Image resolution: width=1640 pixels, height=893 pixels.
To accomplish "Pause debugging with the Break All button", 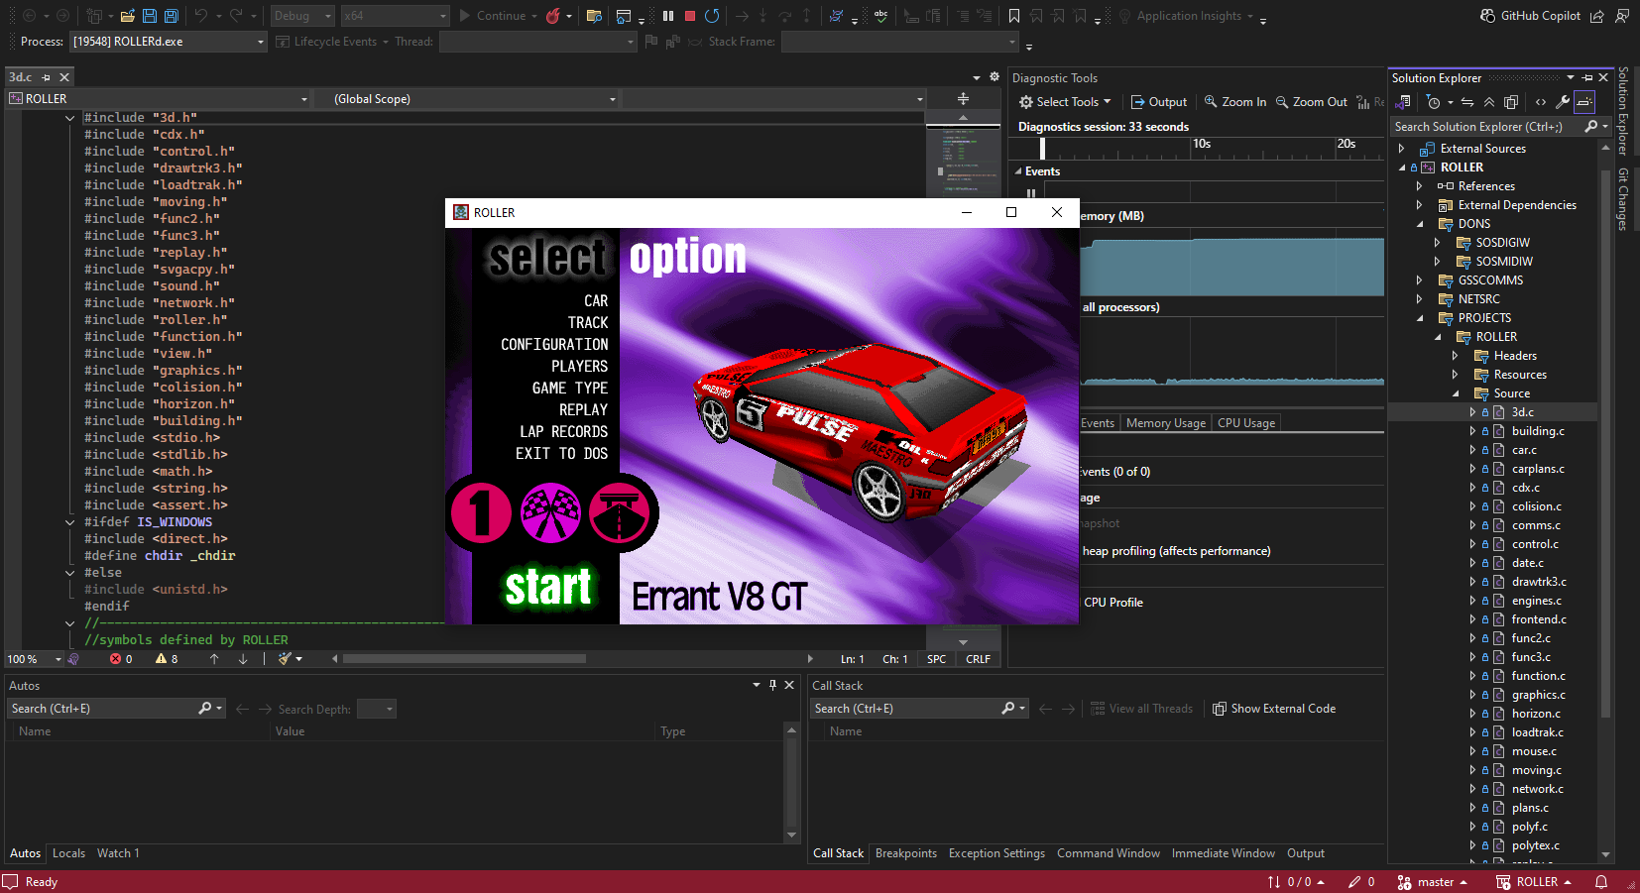I will [668, 16].
